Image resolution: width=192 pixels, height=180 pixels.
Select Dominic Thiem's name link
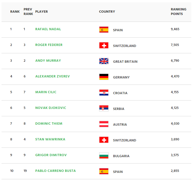tap(49, 124)
